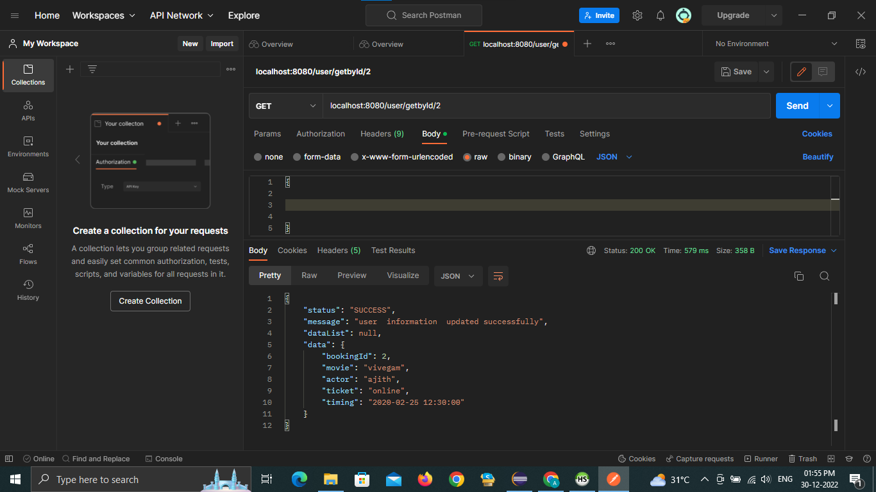This screenshot has height=492, width=876.
Task: Open the Flows sidebar panel
Action: 28,254
